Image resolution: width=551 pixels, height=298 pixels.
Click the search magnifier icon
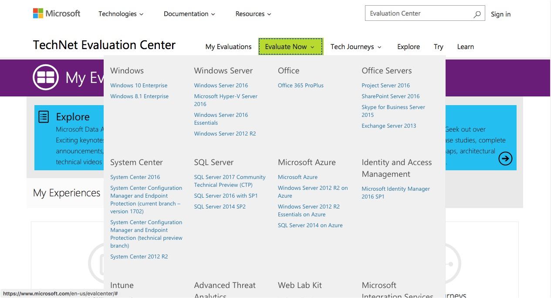(477, 14)
